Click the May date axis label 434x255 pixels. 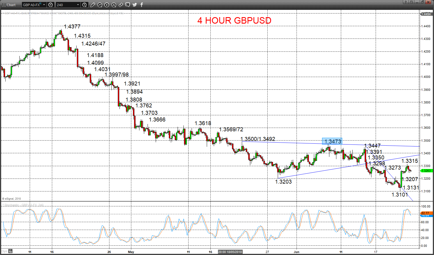point(131,252)
